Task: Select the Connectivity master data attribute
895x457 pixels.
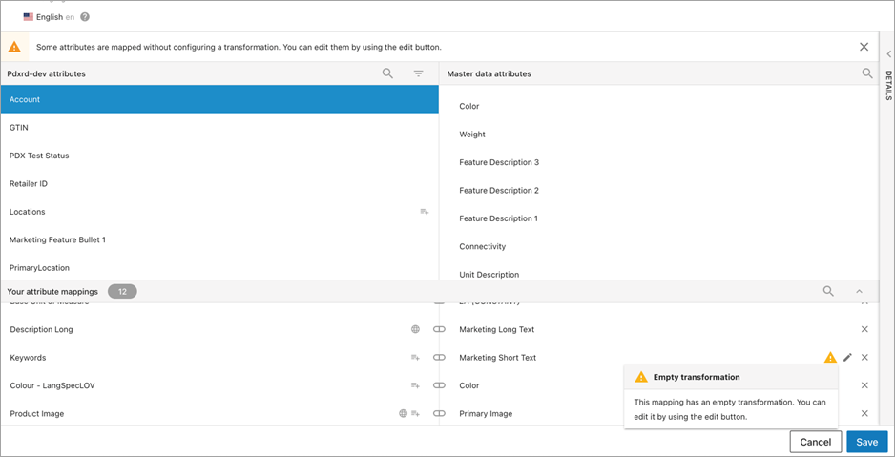Action: coord(482,246)
